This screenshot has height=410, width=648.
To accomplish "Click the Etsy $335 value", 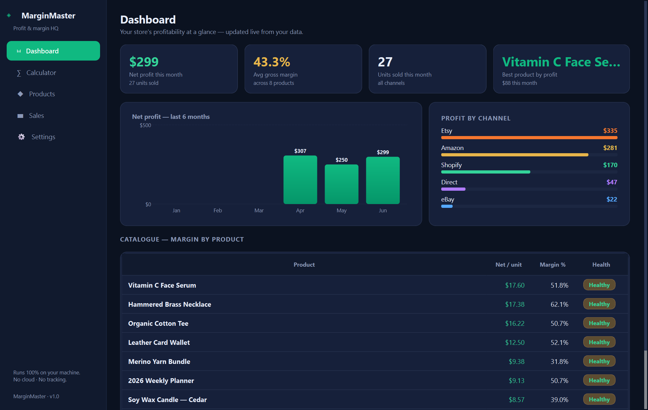I will pyautogui.click(x=610, y=131).
